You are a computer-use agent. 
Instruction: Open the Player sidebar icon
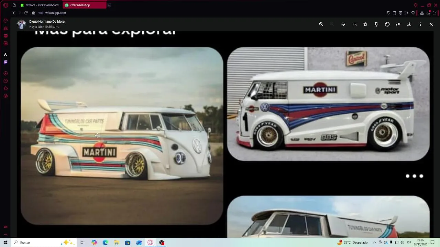coord(5,73)
